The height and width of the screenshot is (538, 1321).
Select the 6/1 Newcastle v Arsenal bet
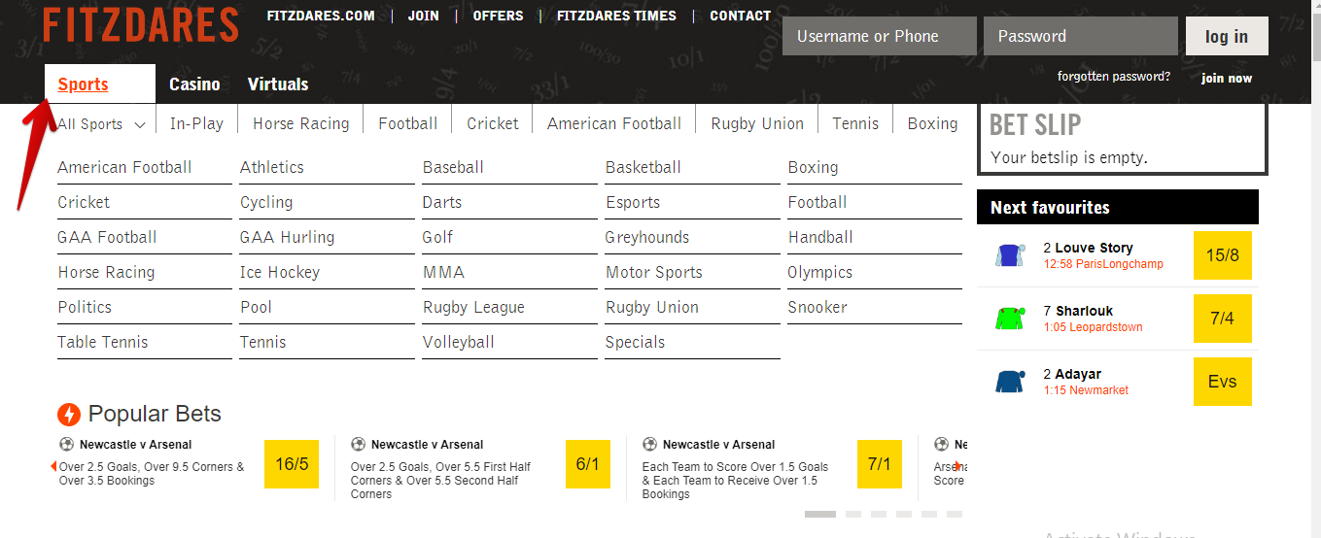[588, 464]
